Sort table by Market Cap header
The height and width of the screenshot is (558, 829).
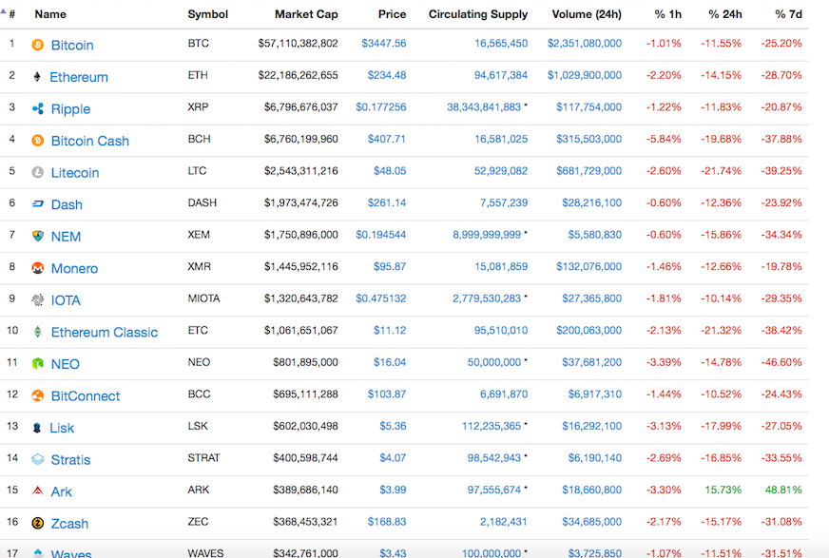click(x=306, y=14)
